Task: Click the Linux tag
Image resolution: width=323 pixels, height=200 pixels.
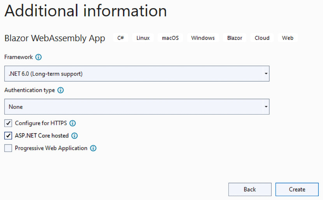Action: [143, 38]
